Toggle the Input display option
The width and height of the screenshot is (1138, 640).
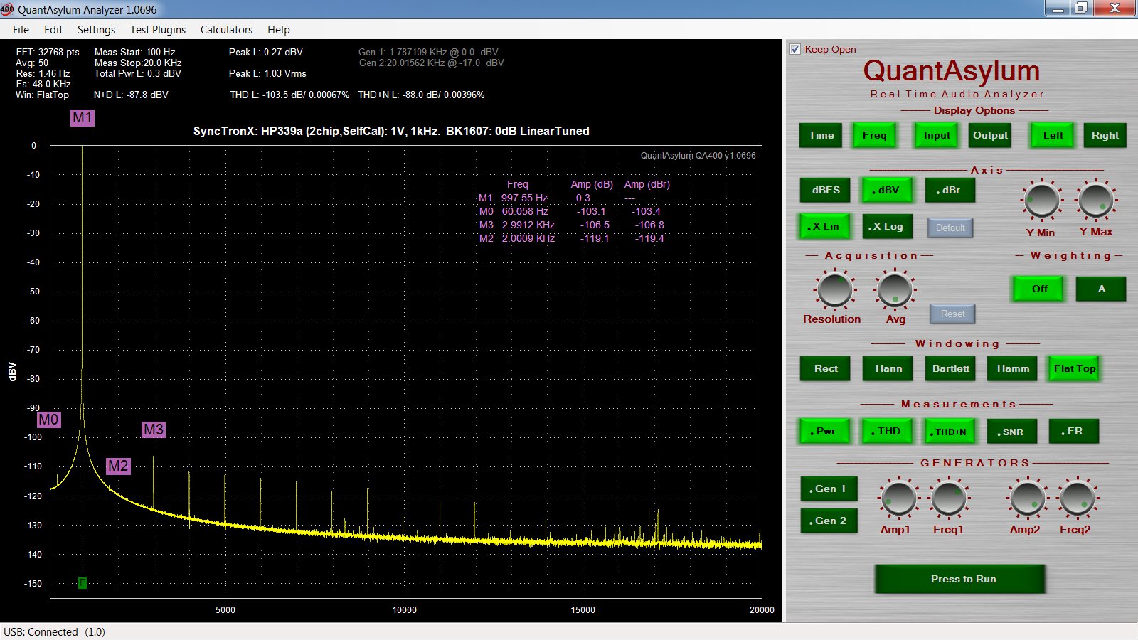click(937, 135)
